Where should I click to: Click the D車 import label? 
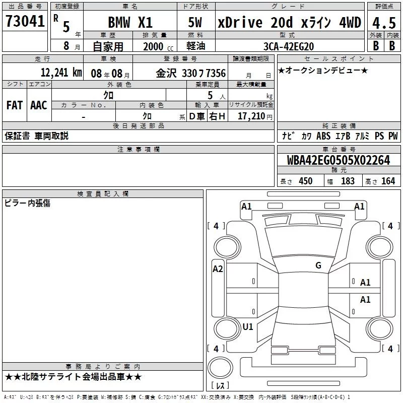tap(196, 116)
